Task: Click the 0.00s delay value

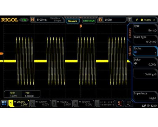Action: (108, 20)
